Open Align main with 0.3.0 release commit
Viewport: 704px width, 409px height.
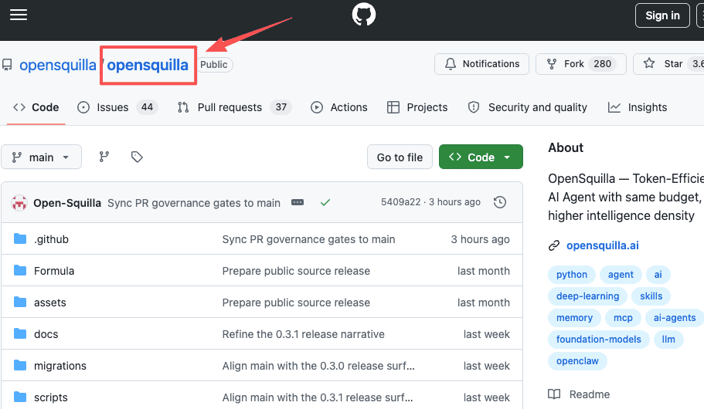318,366
